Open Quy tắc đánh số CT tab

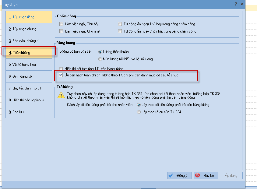28,88
